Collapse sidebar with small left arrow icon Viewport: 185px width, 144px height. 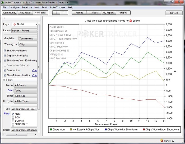click(x=4, y=18)
